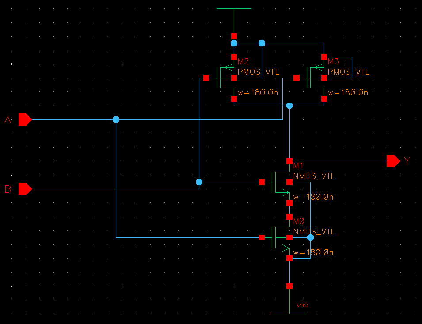The width and height of the screenshot is (422, 324).
Task: Click the M3 instance name label
Action: [333, 61]
